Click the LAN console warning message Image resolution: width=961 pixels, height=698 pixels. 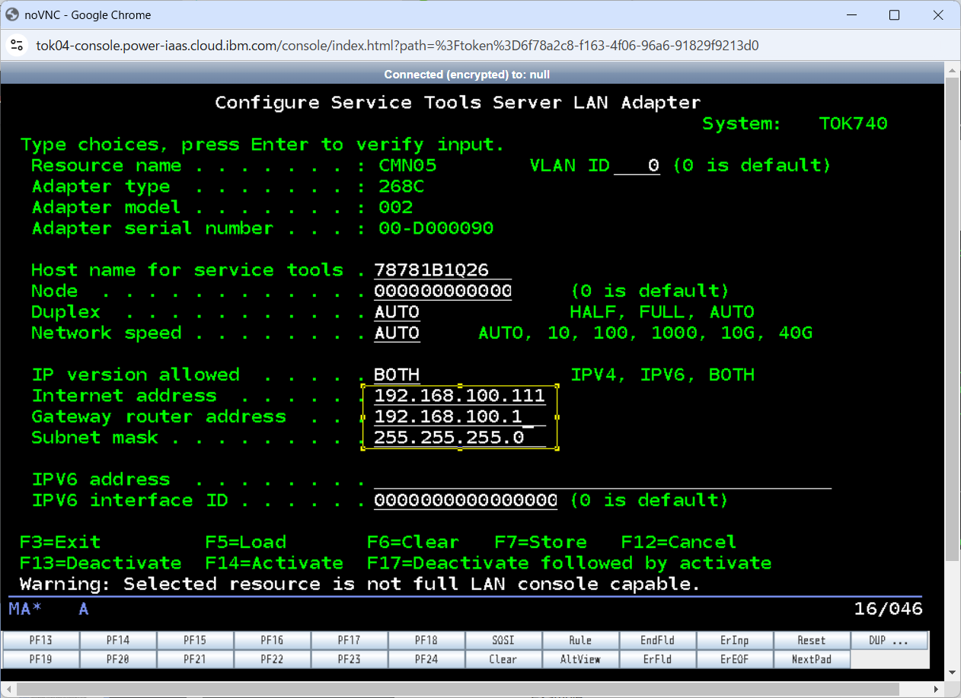click(359, 585)
